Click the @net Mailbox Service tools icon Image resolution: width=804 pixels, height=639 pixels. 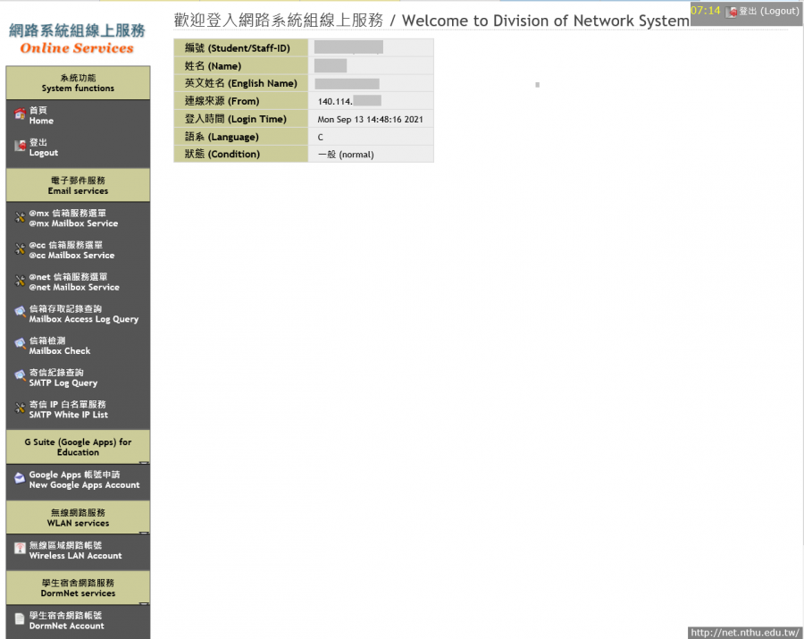(20, 282)
